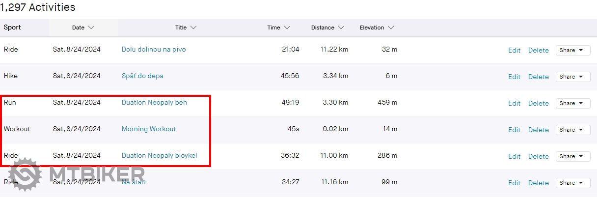Edit the 'Duatlon Neopaly beh' run
This screenshot has height=198, width=600.
514,103
